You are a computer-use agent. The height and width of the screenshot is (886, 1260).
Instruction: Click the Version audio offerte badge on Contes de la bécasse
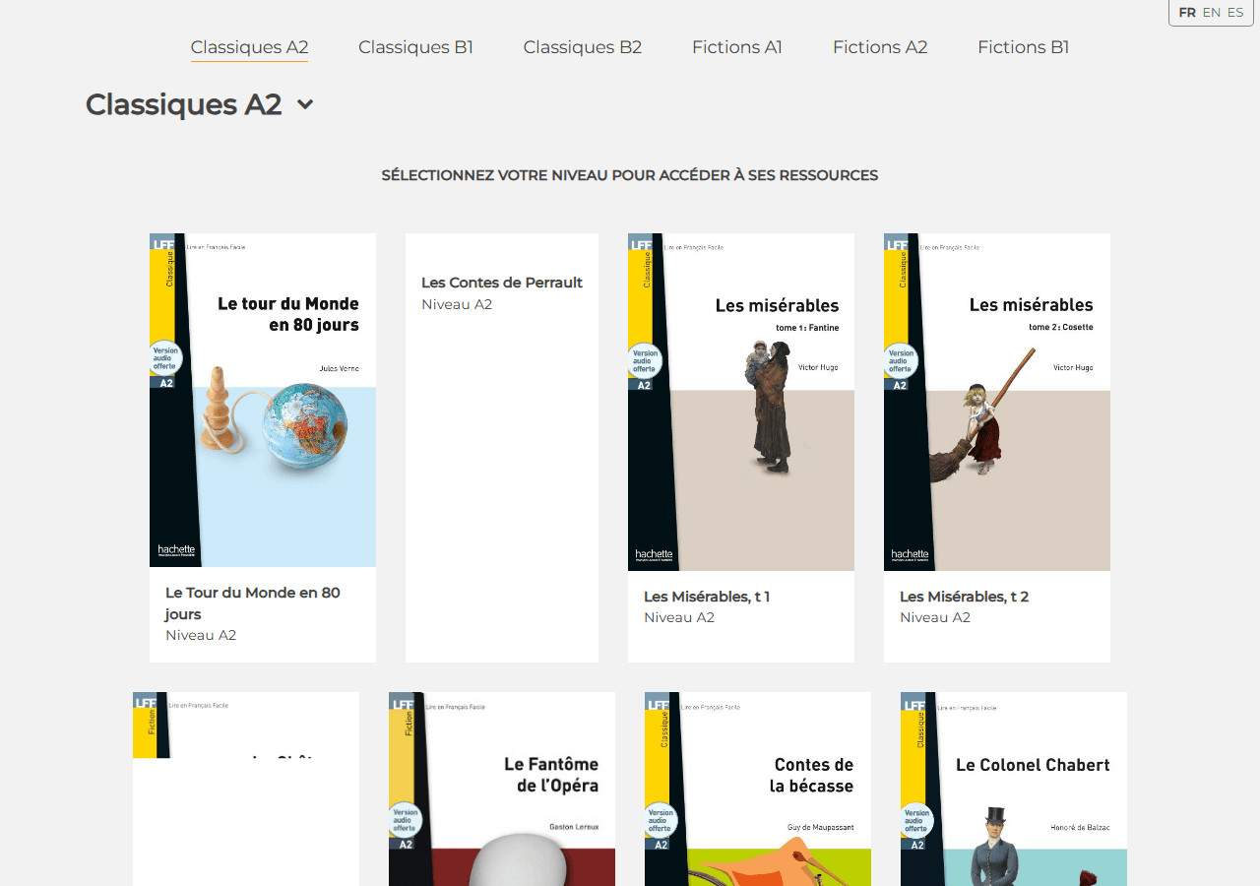[661, 819]
